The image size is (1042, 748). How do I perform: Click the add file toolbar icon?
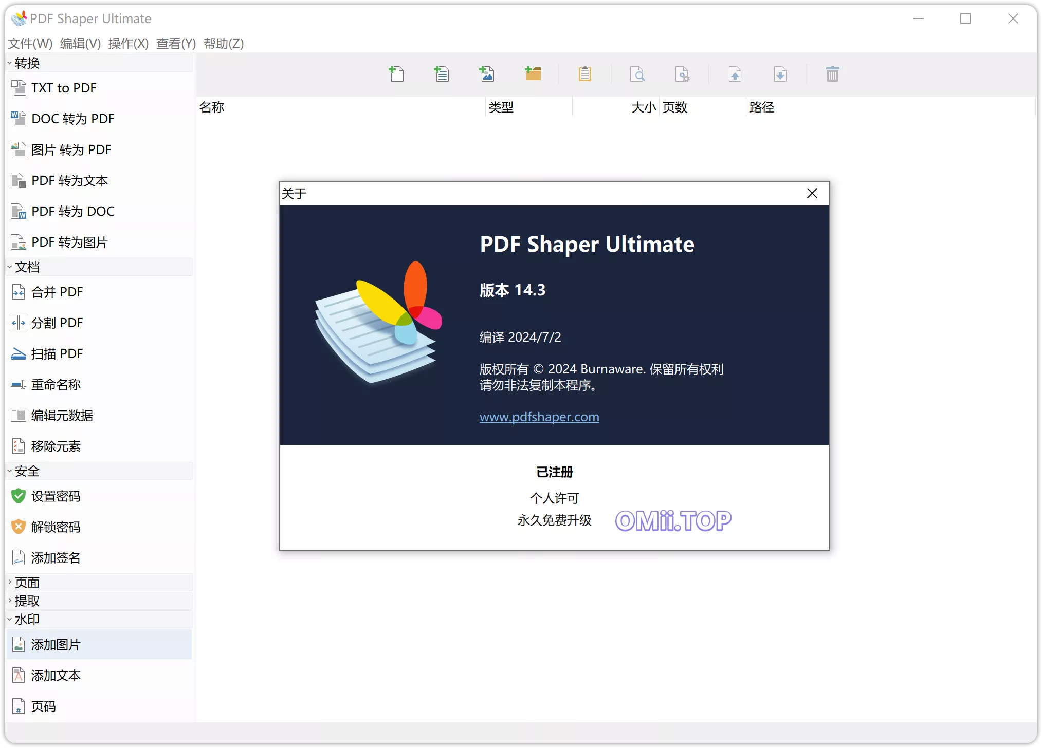click(x=396, y=74)
